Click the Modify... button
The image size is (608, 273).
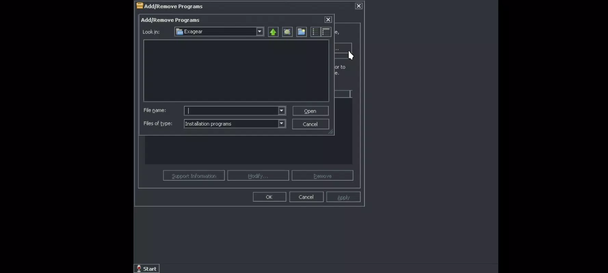pyautogui.click(x=258, y=176)
